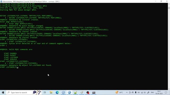The image size is (170, 95).
Task: Click the console window title bar icon
Action: 1,1
